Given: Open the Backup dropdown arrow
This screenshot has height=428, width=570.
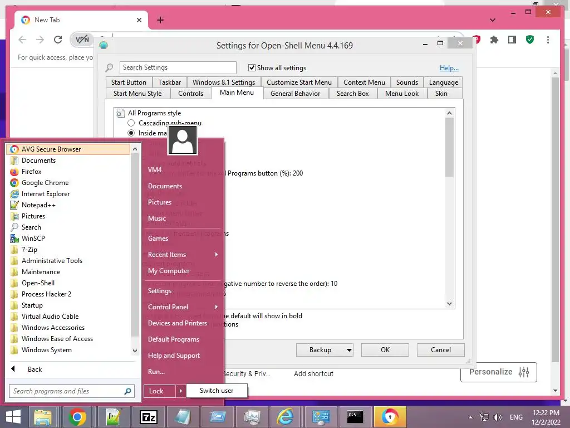Looking at the screenshot, I should pyautogui.click(x=349, y=350).
